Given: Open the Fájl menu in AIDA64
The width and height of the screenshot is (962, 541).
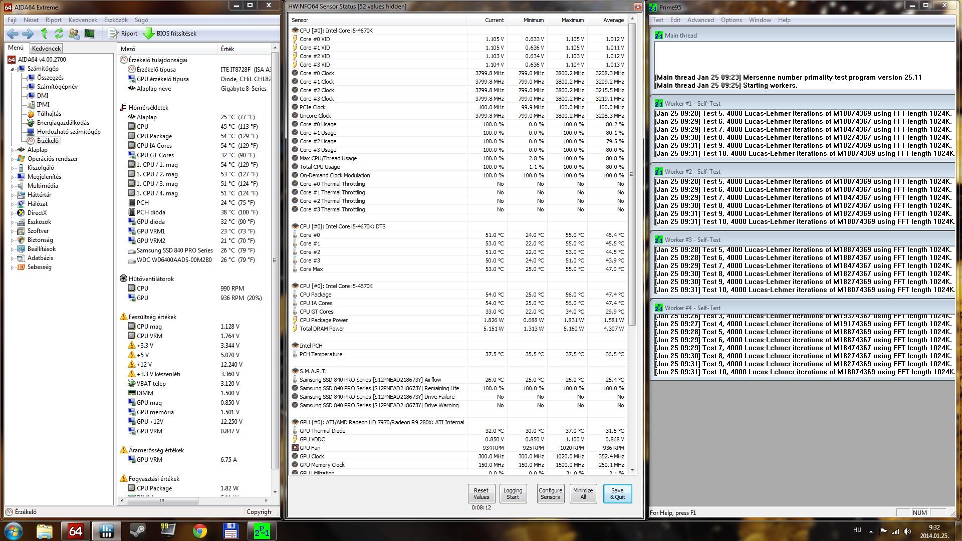Looking at the screenshot, I should click(x=12, y=20).
